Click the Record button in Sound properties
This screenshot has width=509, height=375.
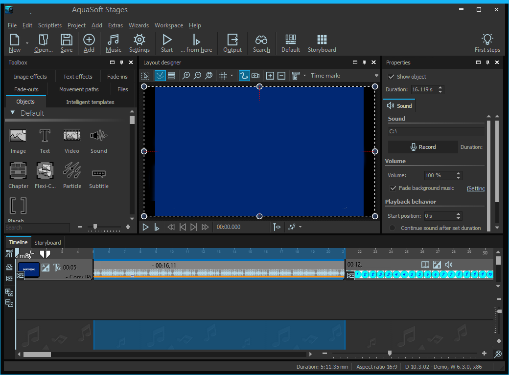pyautogui.click(x=422, y=147)
